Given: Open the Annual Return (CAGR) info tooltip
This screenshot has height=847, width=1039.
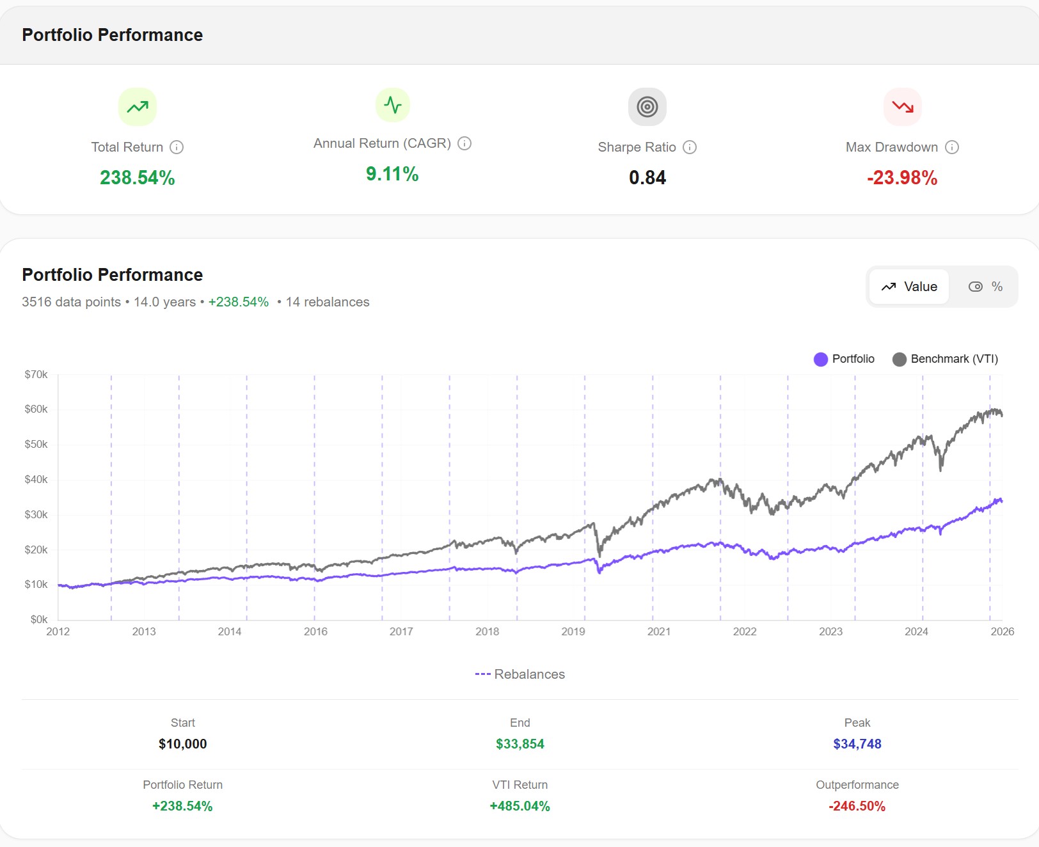Looking at the screenshot, I should [464, 143].
